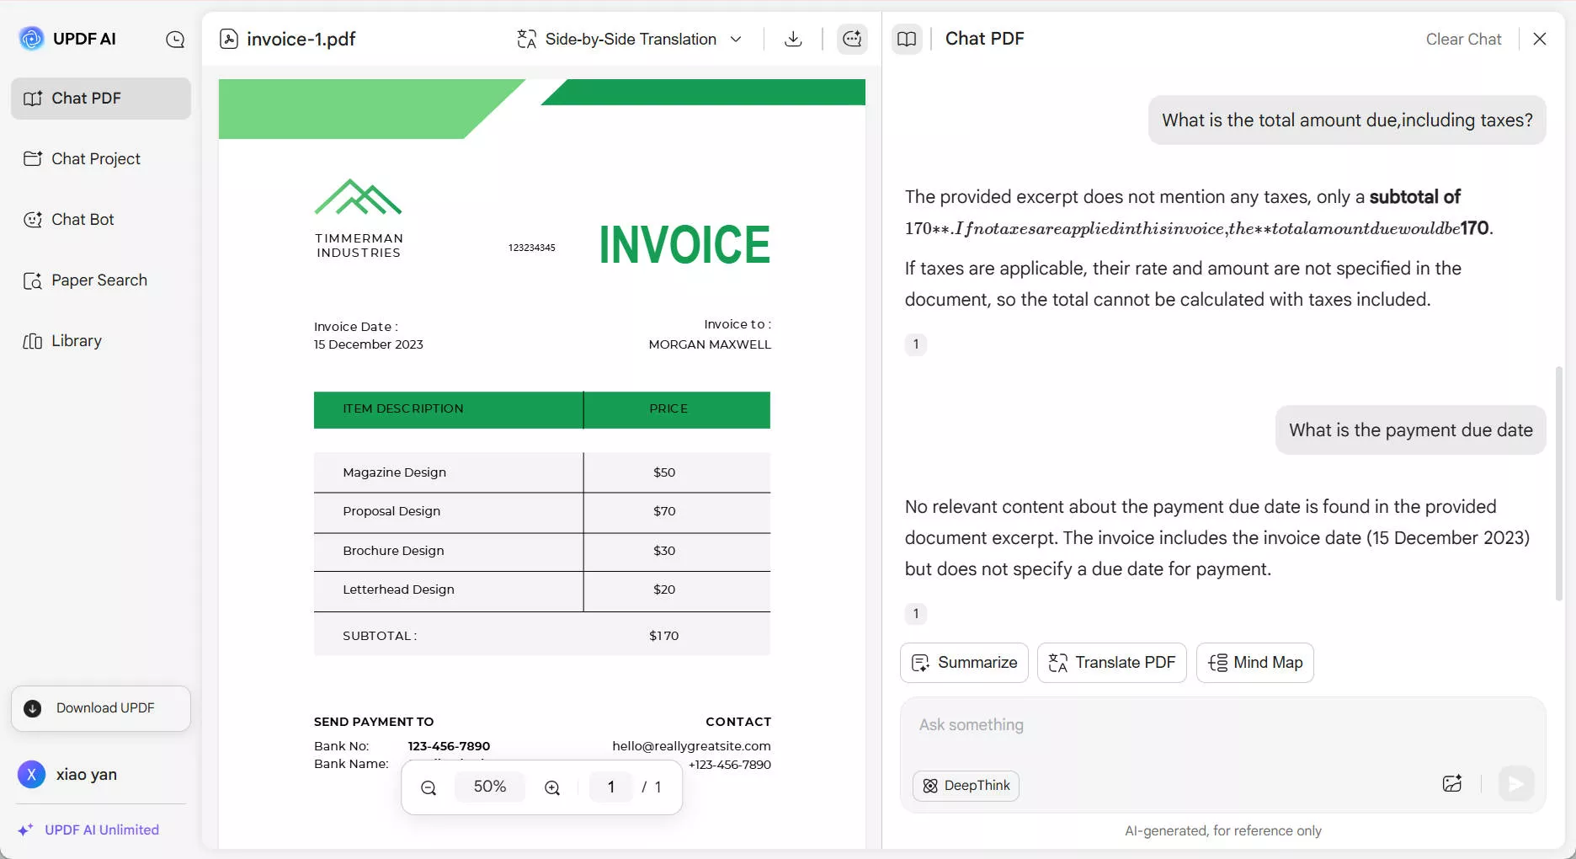Viewport: 1576px width, 859px height.
Task: Open reading mode with the book icon
Action: pos(907,39)
